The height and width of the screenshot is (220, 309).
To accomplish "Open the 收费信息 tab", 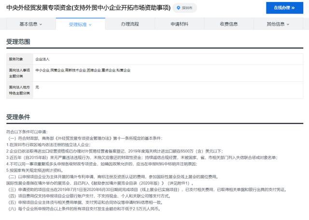I will point(229,24).
